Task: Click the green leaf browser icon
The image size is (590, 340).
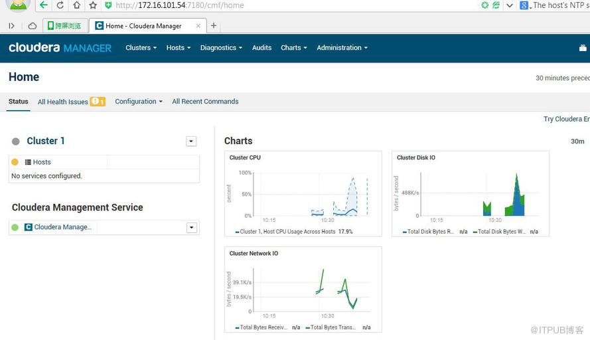Action: pyautogui.click(x=496, y=5)
